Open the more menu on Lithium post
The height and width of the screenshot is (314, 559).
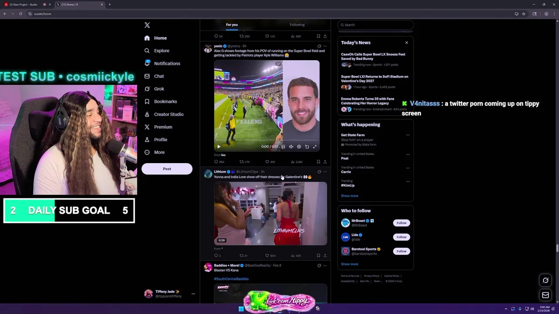pyautogui.click(x=325, y=172)
